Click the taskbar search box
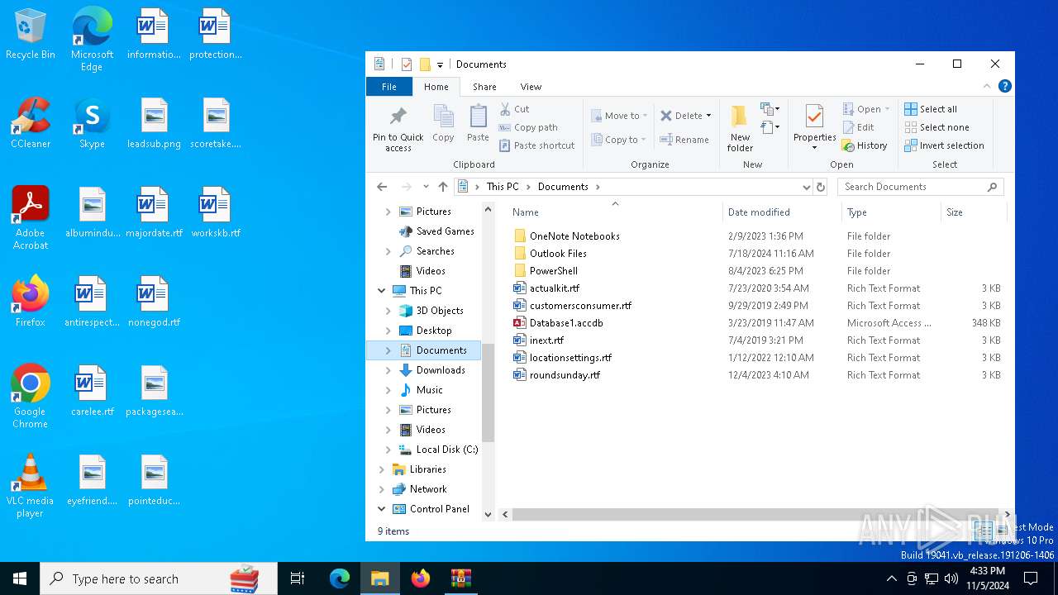The width and height of the screenshot is (1058, 595). pos(159,578)
